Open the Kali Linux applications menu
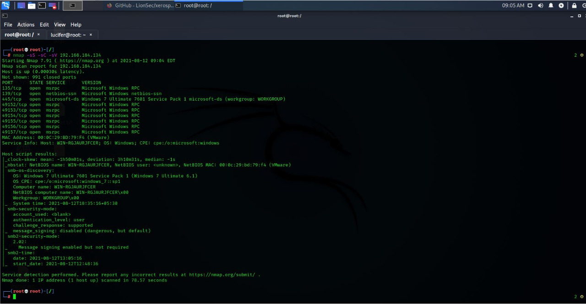The image size is (586, 304). (5, 5)
